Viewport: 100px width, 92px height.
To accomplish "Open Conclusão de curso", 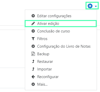I will point(61,31).
